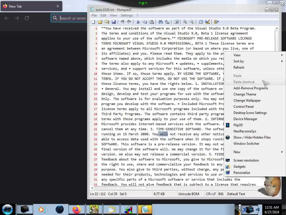
Task: Toggle word wrap toolbar icon
Action: [176, 22]
